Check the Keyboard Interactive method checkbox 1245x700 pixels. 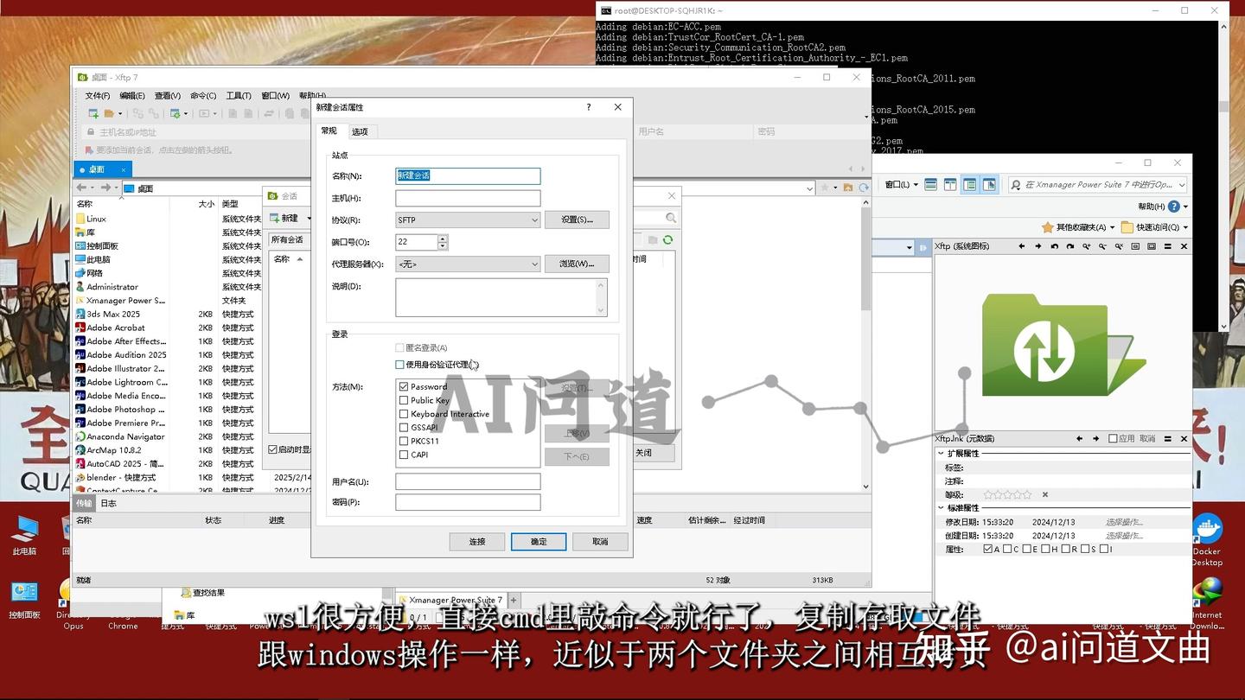[x=404, y=414]
